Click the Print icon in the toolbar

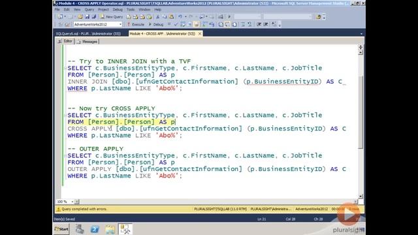click(x=220, y=17)
